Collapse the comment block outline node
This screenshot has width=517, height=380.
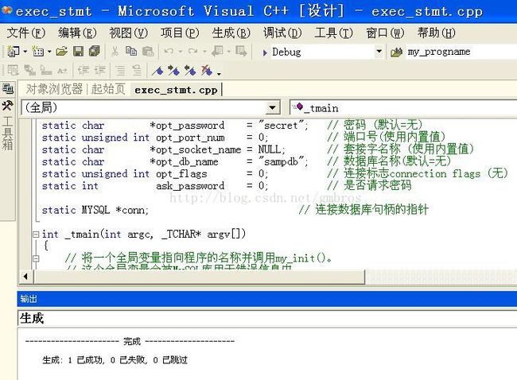(x=36, y=258)
